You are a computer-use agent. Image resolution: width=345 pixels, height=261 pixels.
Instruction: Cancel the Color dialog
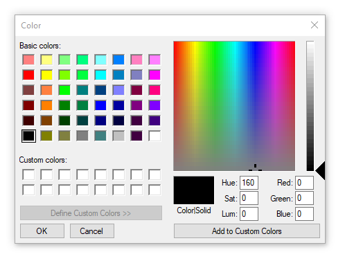click(x=92, y=231)
